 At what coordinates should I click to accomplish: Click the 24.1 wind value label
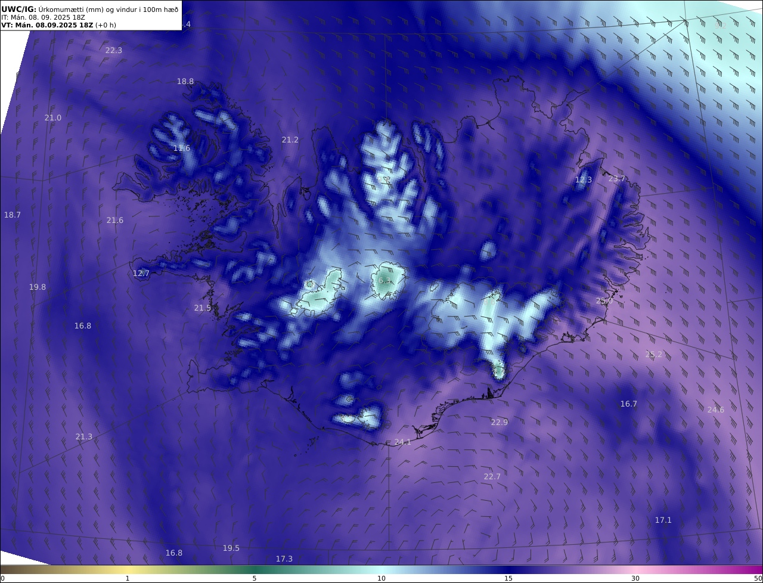tap(403, 442)
